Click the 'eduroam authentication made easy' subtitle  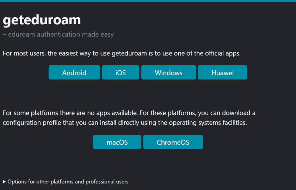point(58,34)
